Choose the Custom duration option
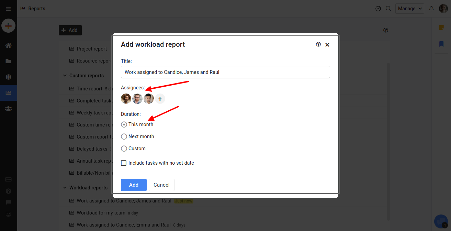This screenshot has width=451, height=231. pos(124,148)
